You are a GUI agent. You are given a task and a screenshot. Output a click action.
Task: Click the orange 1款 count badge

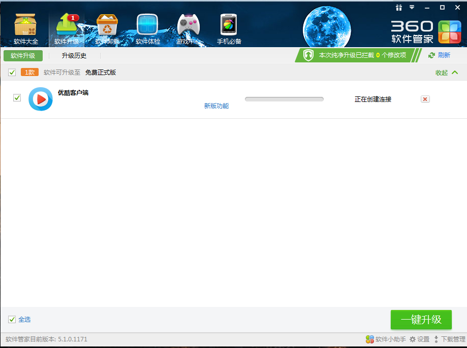(x=29, y=72)
